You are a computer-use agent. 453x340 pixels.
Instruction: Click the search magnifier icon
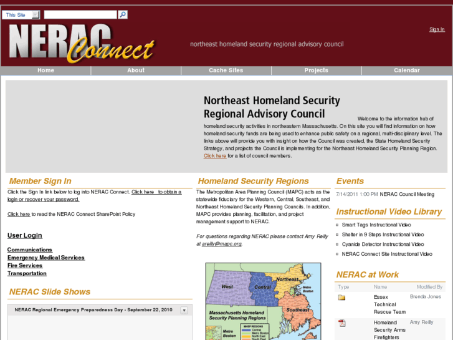click(123, 14)
